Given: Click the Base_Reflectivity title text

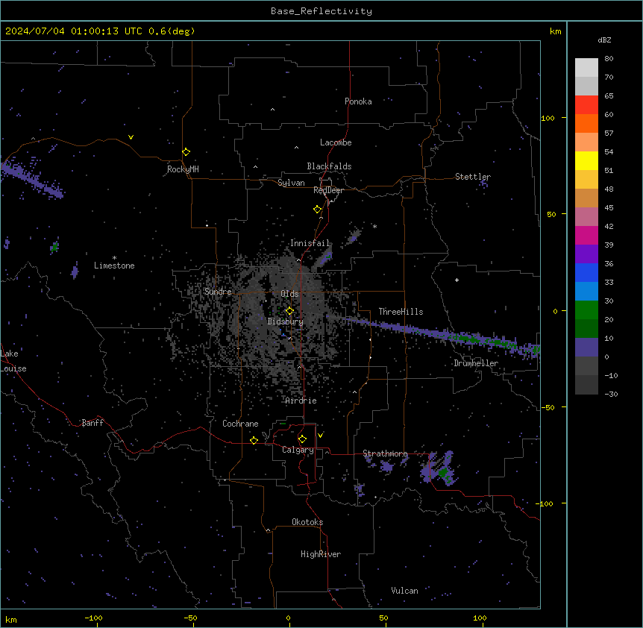Looking at the screenshot, I should pyautogui.click(x=321, y=11).
